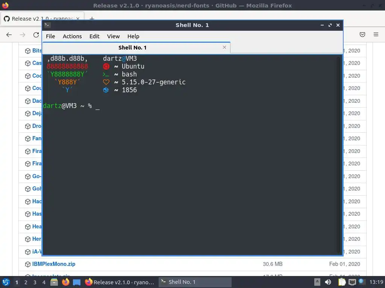Open the Edit menu in Shell window
This screenshot has width=385, height=288.
coord(94,36)
